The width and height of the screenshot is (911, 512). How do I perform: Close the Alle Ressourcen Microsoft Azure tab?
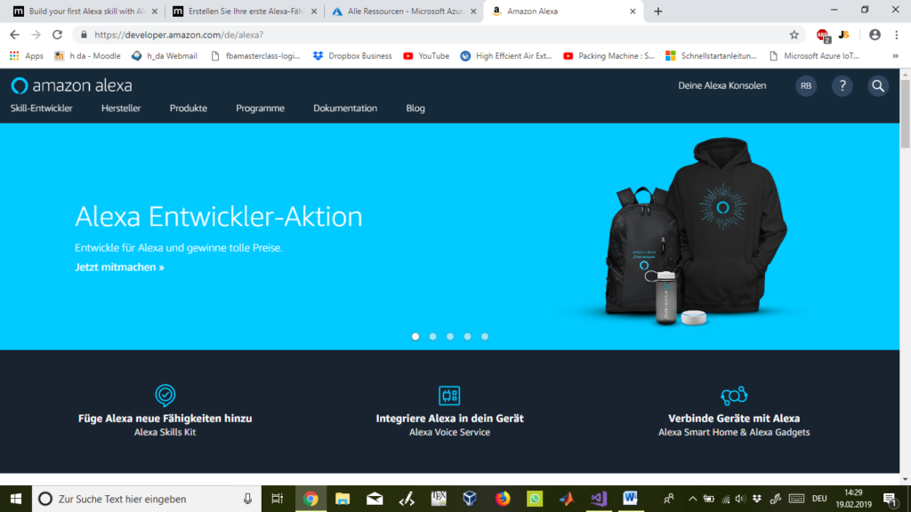pyautogui.click(x=473, y=11)
